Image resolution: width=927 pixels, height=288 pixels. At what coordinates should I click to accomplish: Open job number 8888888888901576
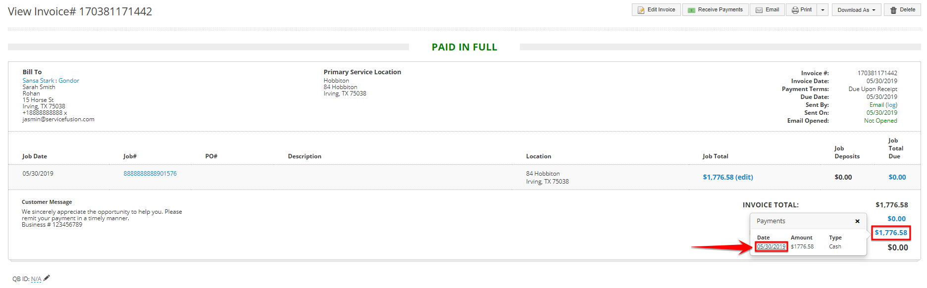coord(150,174)
